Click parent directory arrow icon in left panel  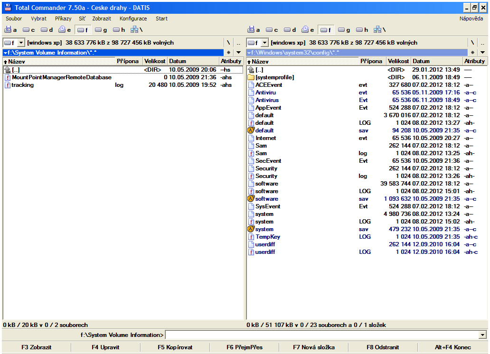pyautogui.click(x=7, y=70)
